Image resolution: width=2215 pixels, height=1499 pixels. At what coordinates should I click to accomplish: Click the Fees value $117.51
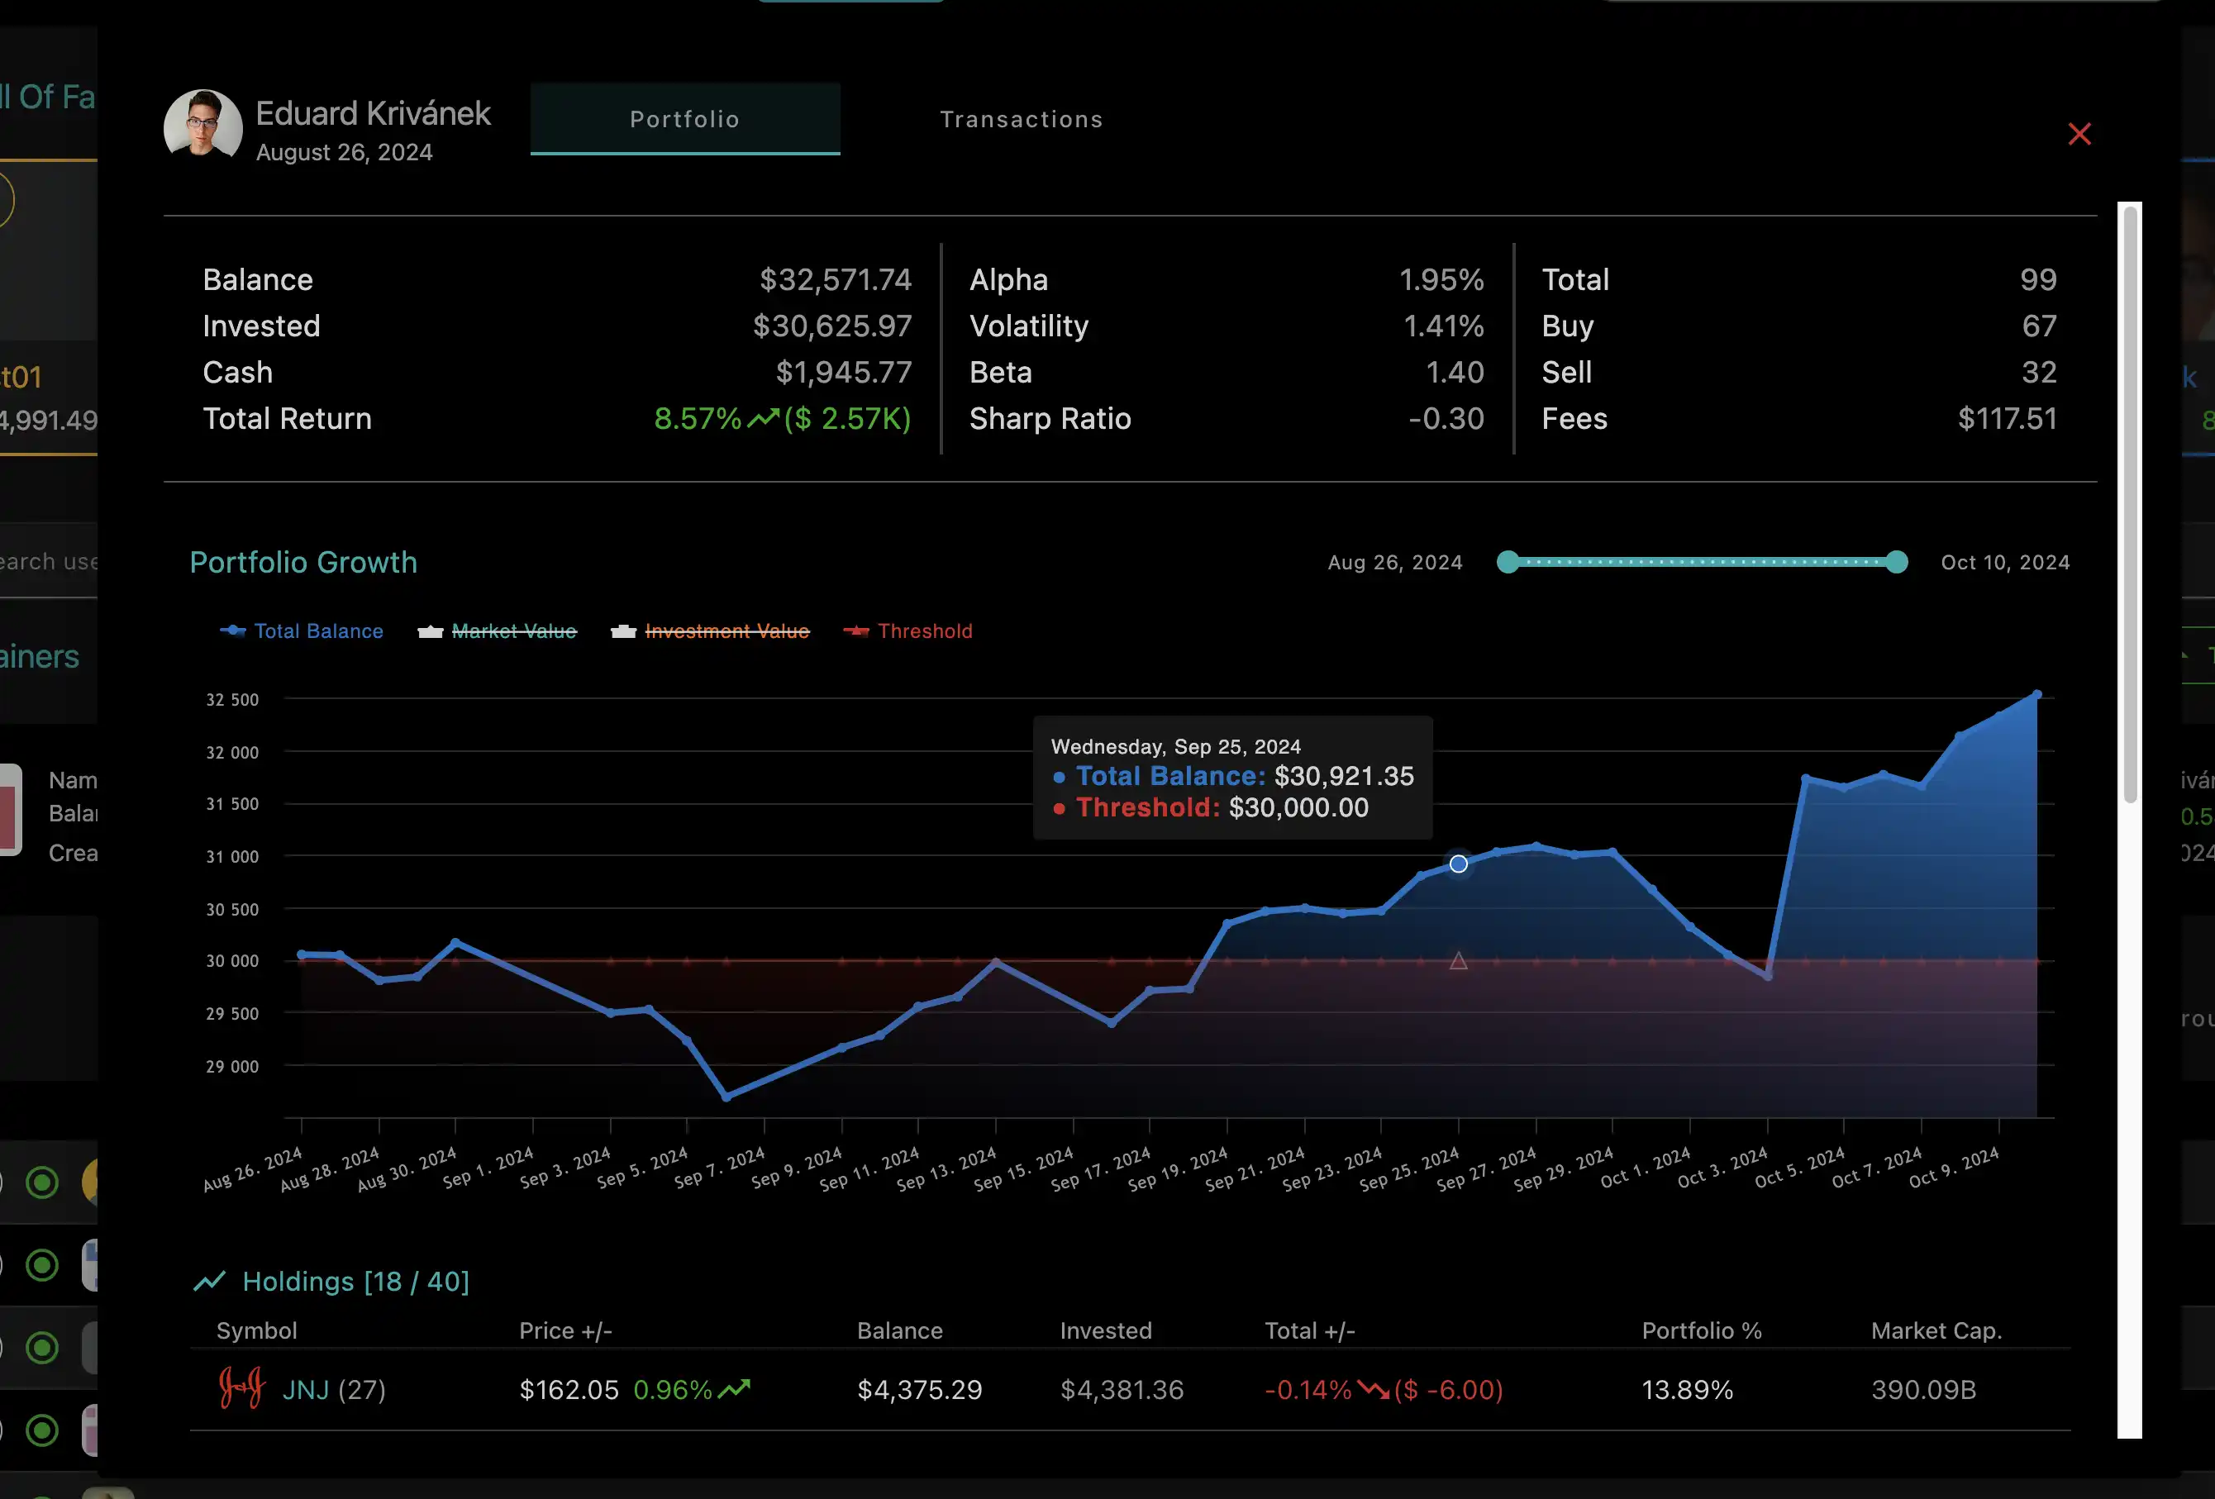click(x=2008, y=418)
